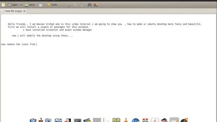The height and width of the screenshot is (122, 217).
Task: Click the yellow arrows icon in dock
Action: click(116, 120)
